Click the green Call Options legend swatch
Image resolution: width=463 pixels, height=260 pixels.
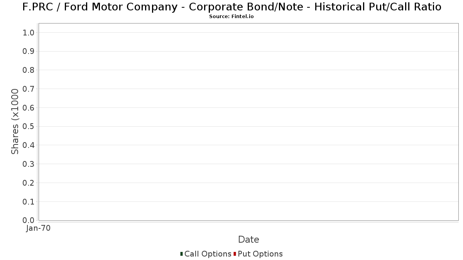tap(181, 254)
